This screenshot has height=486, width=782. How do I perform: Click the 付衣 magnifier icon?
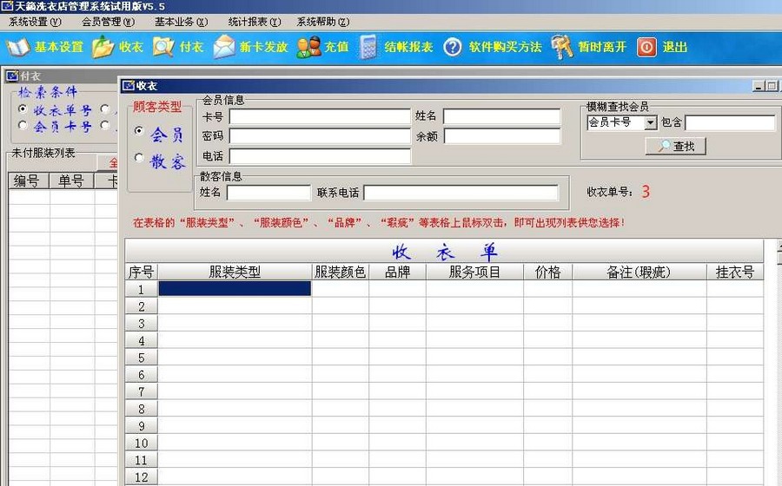click(x=163, y=48)
